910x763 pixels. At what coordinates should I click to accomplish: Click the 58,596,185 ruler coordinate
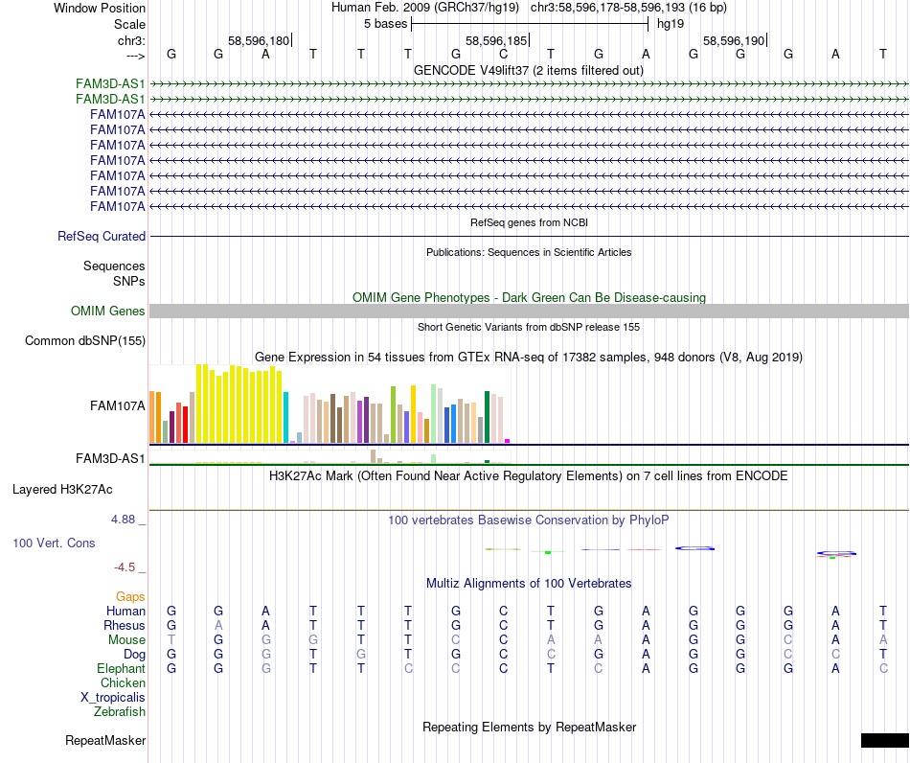click(496, 40)
